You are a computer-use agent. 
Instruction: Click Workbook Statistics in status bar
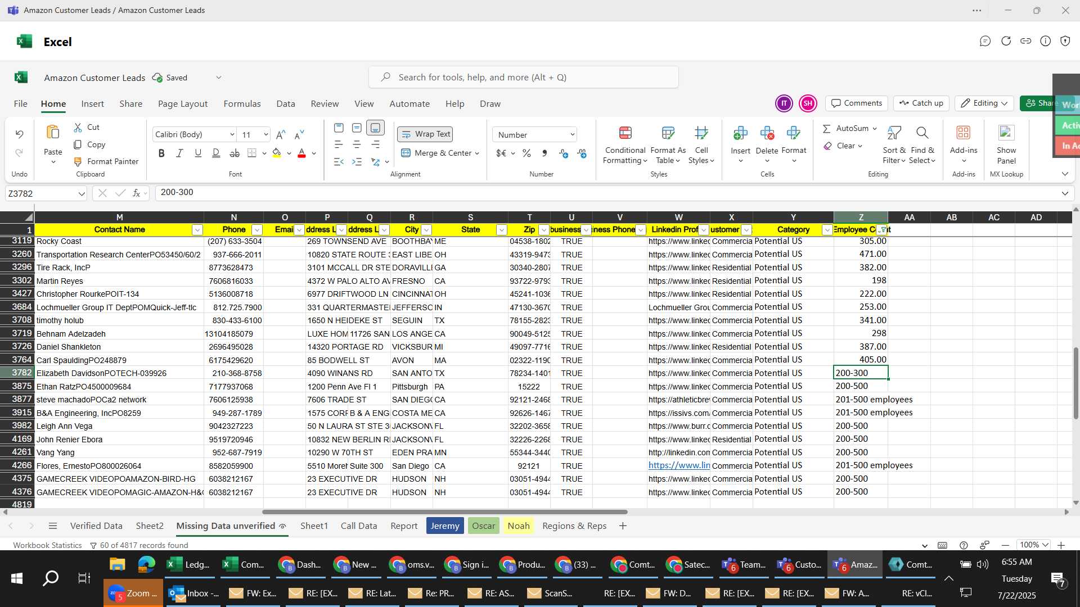pos(47,545)
